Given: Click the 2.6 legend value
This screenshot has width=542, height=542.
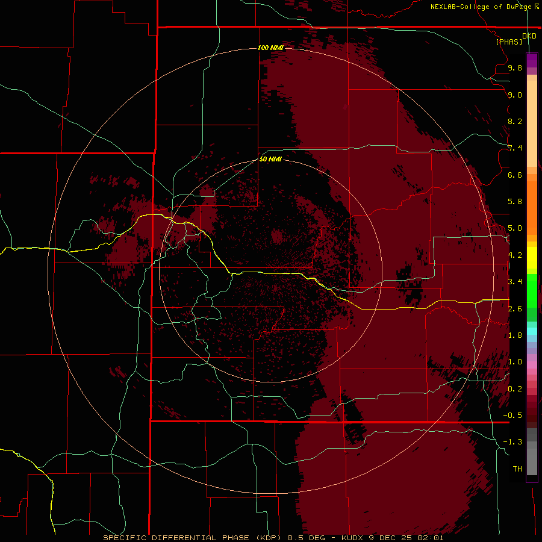Looking at the screenshot, I should [x=515, y=309].
